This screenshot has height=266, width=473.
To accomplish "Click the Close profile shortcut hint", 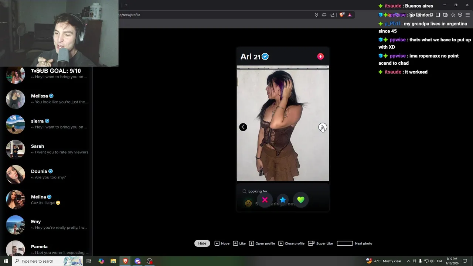I will [x=291, y=243].
